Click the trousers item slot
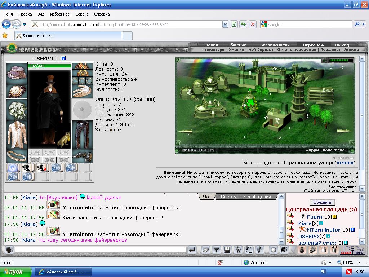This screenshot has height=277, width=369. coord(82,135)
